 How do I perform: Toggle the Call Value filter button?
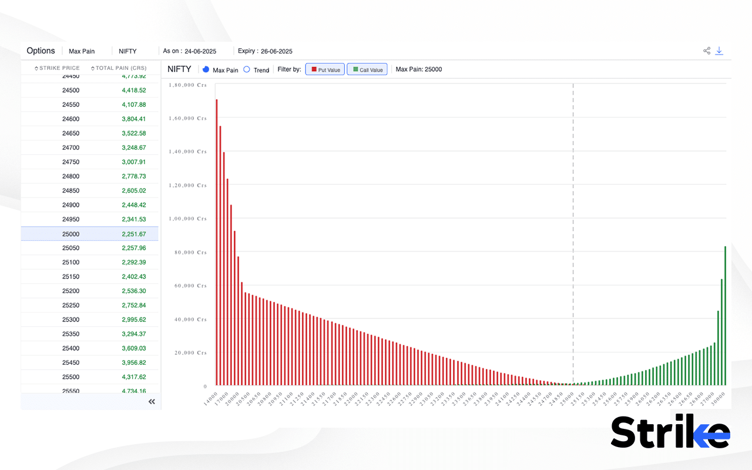[367, 69]
